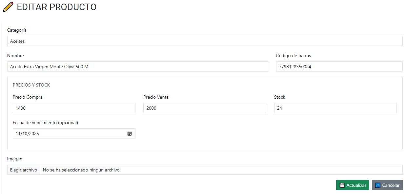Click the Stock input showing 24

pyautogui.click(x=335, y=108)
